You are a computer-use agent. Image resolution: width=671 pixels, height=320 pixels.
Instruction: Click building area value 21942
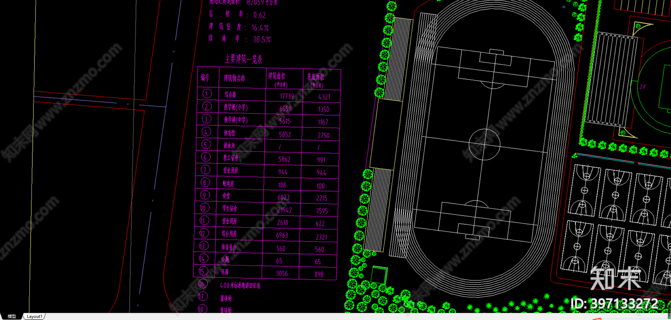point(284,210)
